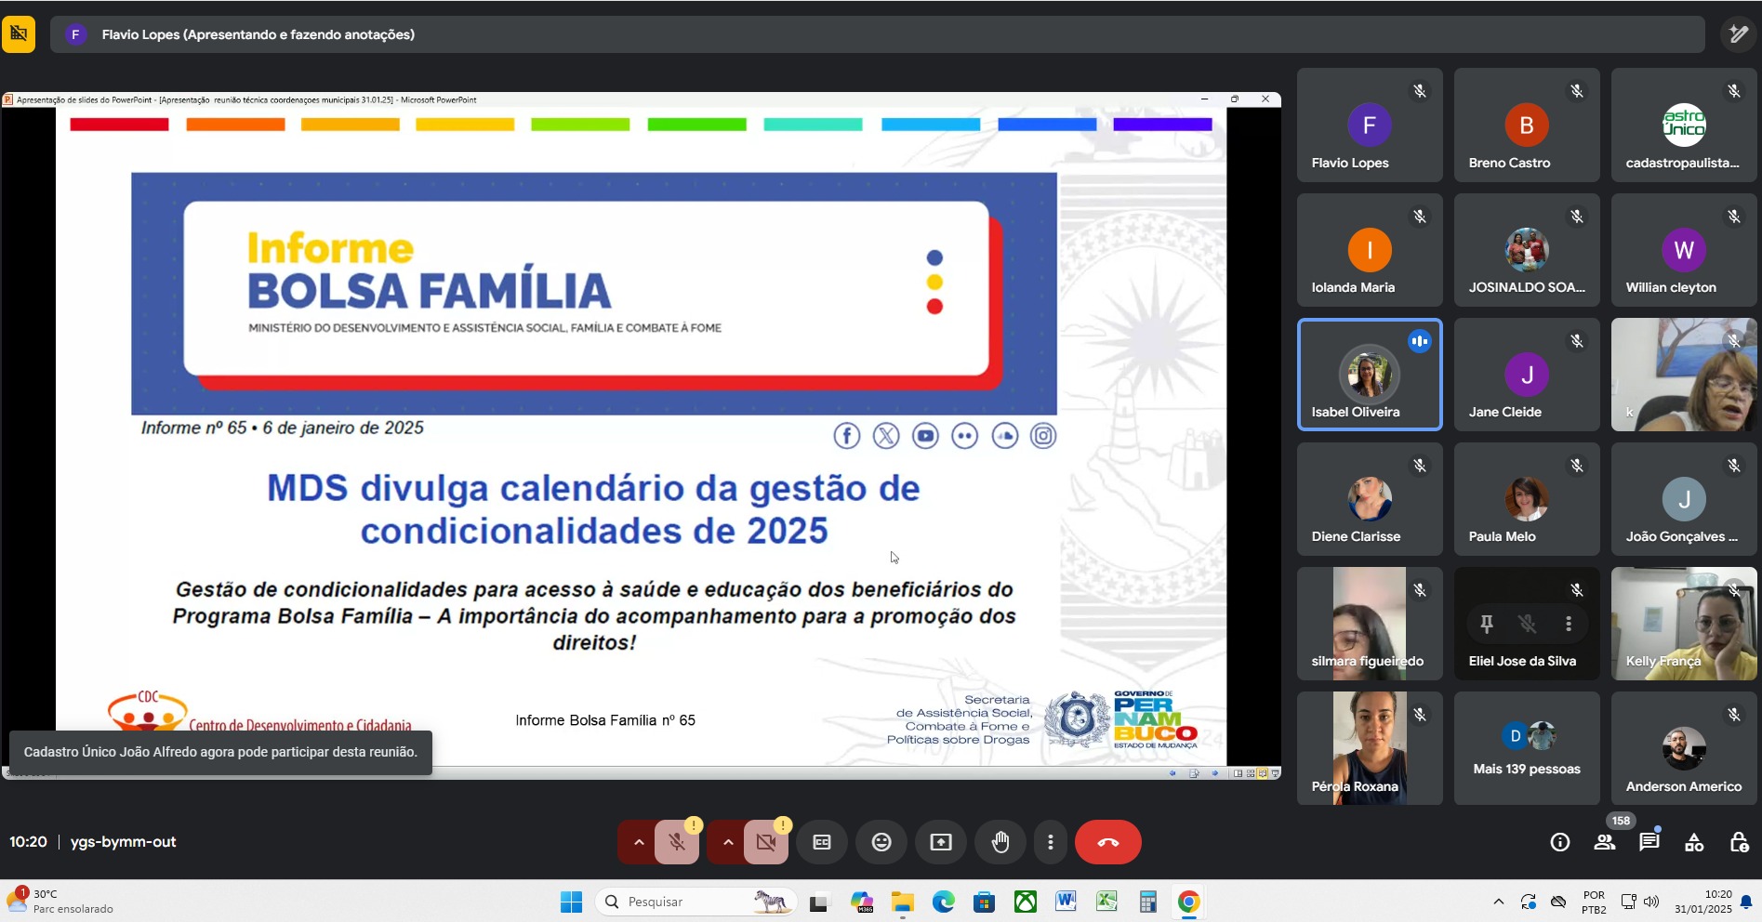Leave the call with the red button
This screenshot has width=1762, height=922.
pos(1107,842)
